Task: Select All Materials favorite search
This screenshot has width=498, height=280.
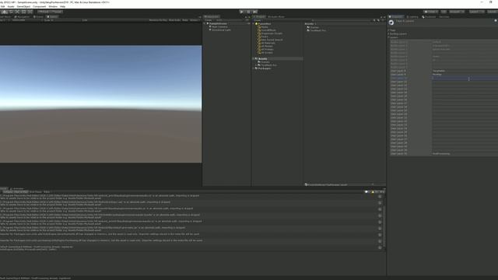Action: tap(268, 43)
